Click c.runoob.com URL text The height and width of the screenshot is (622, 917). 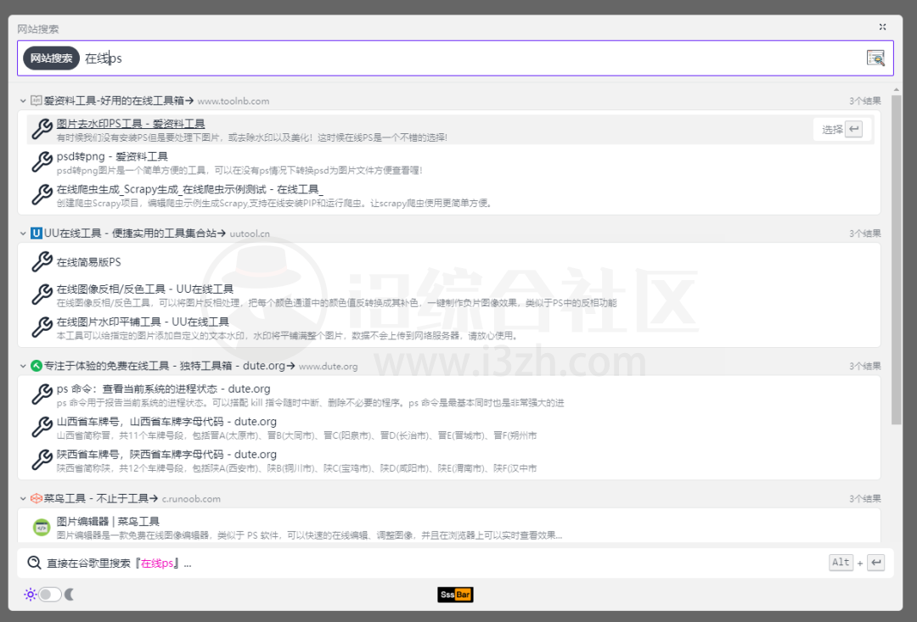point(191,499)
